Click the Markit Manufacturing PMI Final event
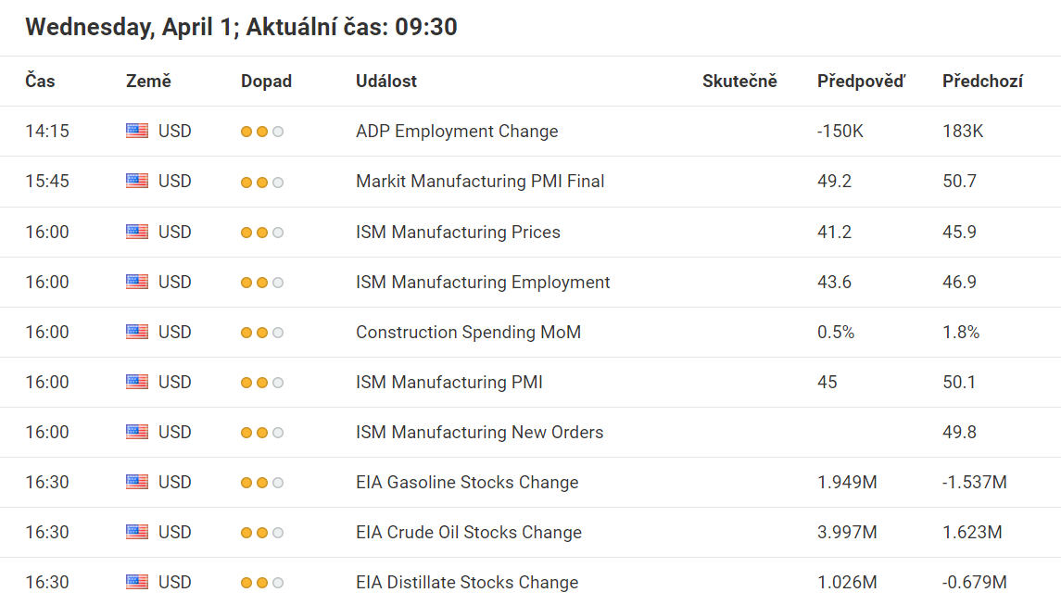 pos(480,182)
